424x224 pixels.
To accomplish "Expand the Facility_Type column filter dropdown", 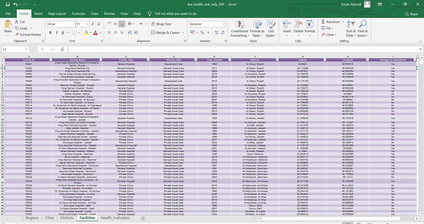I will [x=147, y=60].
